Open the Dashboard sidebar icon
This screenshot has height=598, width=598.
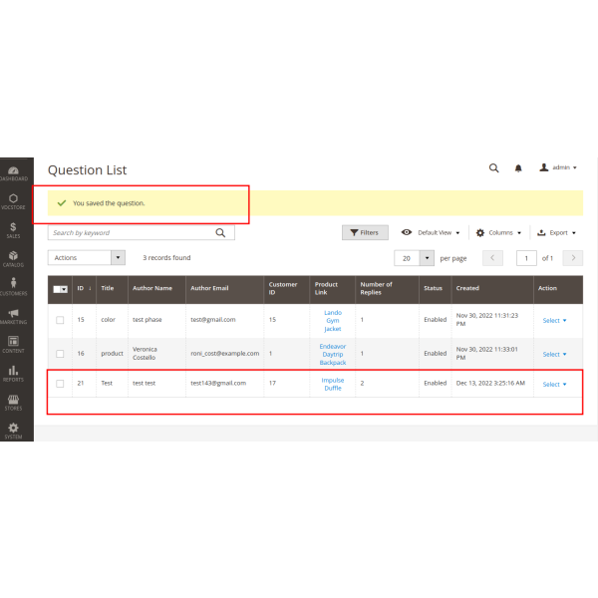coord(13,171)
